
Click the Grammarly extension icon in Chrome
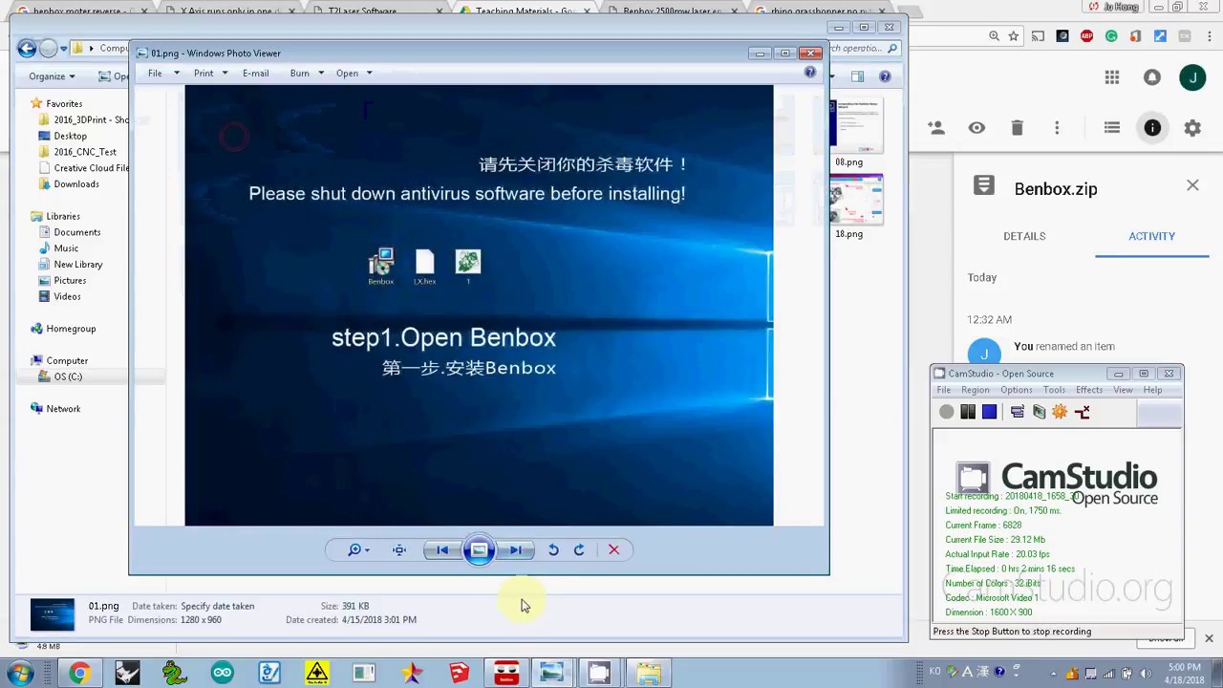coord(1111,36)
